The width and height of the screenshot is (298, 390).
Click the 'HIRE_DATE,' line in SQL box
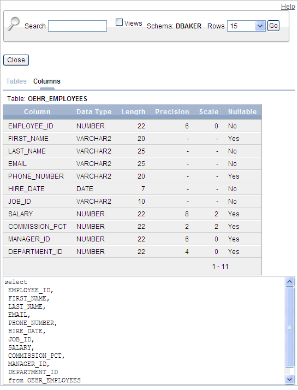coord(27,332)
